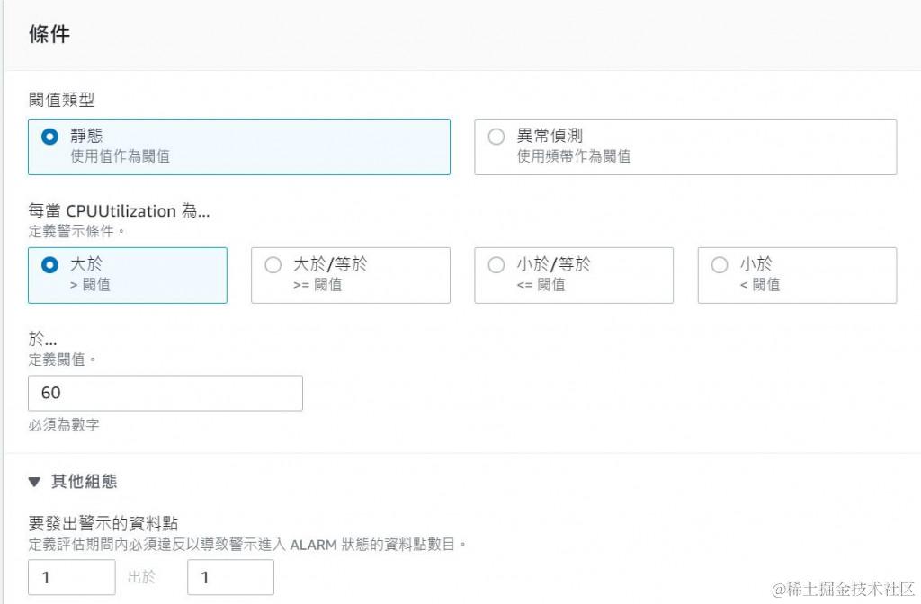Choose the 小於 alarm condition
The width and height of the screenshot is (921, 604).
point(720,264)
